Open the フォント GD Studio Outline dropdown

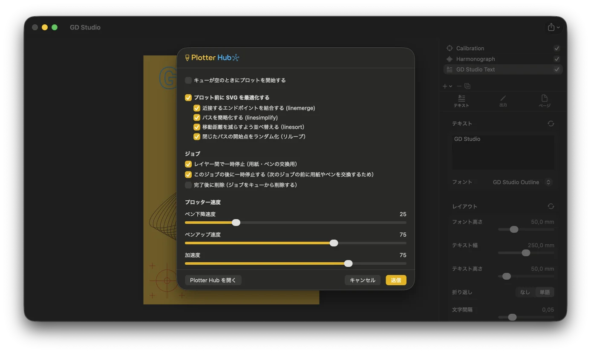point(522,182)
